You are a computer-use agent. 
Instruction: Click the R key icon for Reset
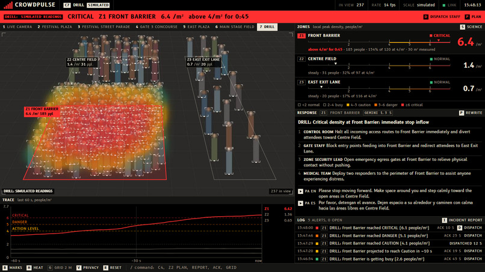click(105, 268)
